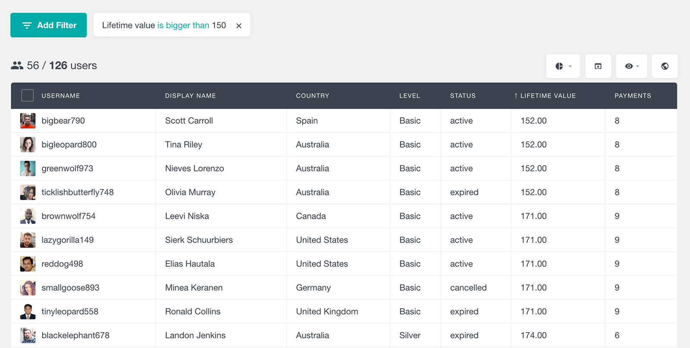The height and width of the screenshot is (348, 690).
Task: Open username tinyleopard558
Action: 70,311
